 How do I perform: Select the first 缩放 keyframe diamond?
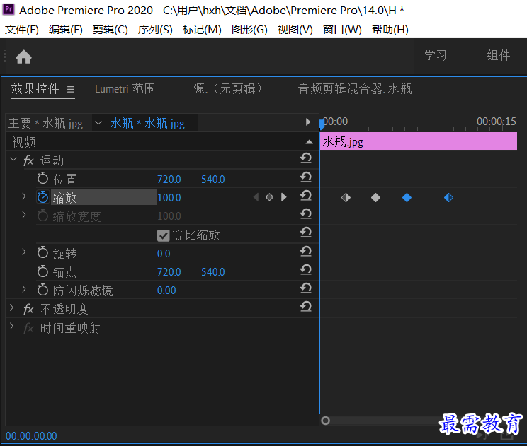346,197
